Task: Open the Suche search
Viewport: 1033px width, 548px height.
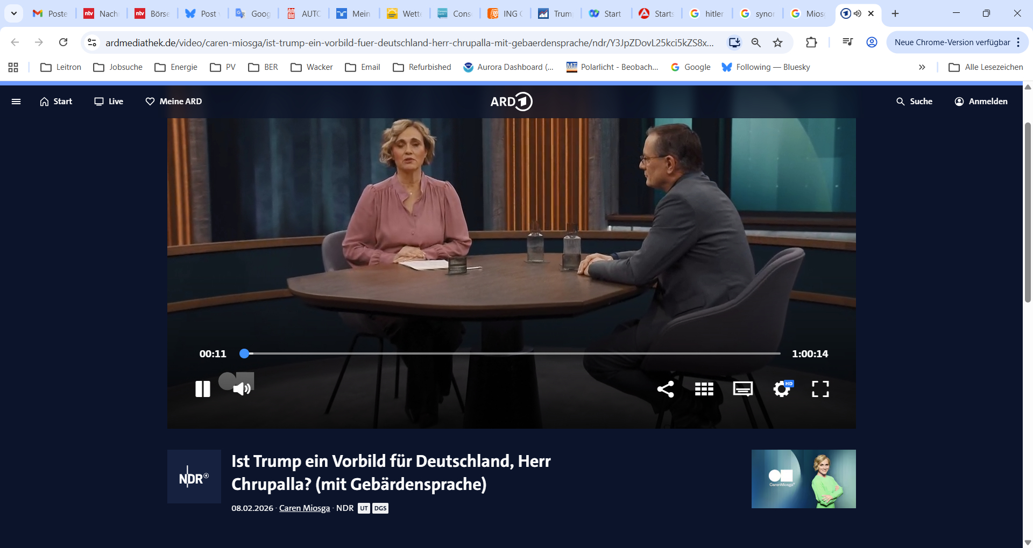Action: click(x=914, y=102)
